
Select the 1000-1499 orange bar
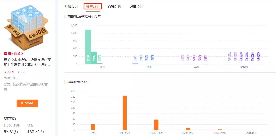[156, 125]
